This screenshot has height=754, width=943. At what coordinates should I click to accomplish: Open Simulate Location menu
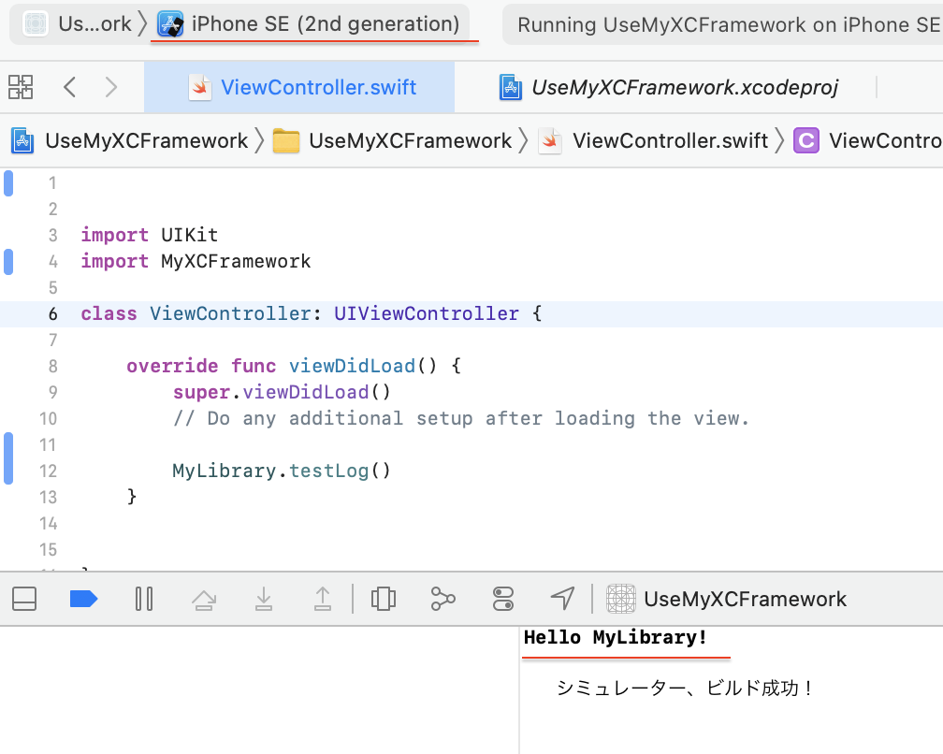[x=562, y=599]
